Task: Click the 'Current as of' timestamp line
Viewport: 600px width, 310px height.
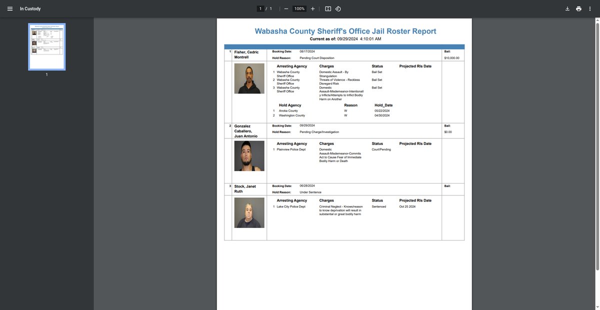Action: point(345,38)
